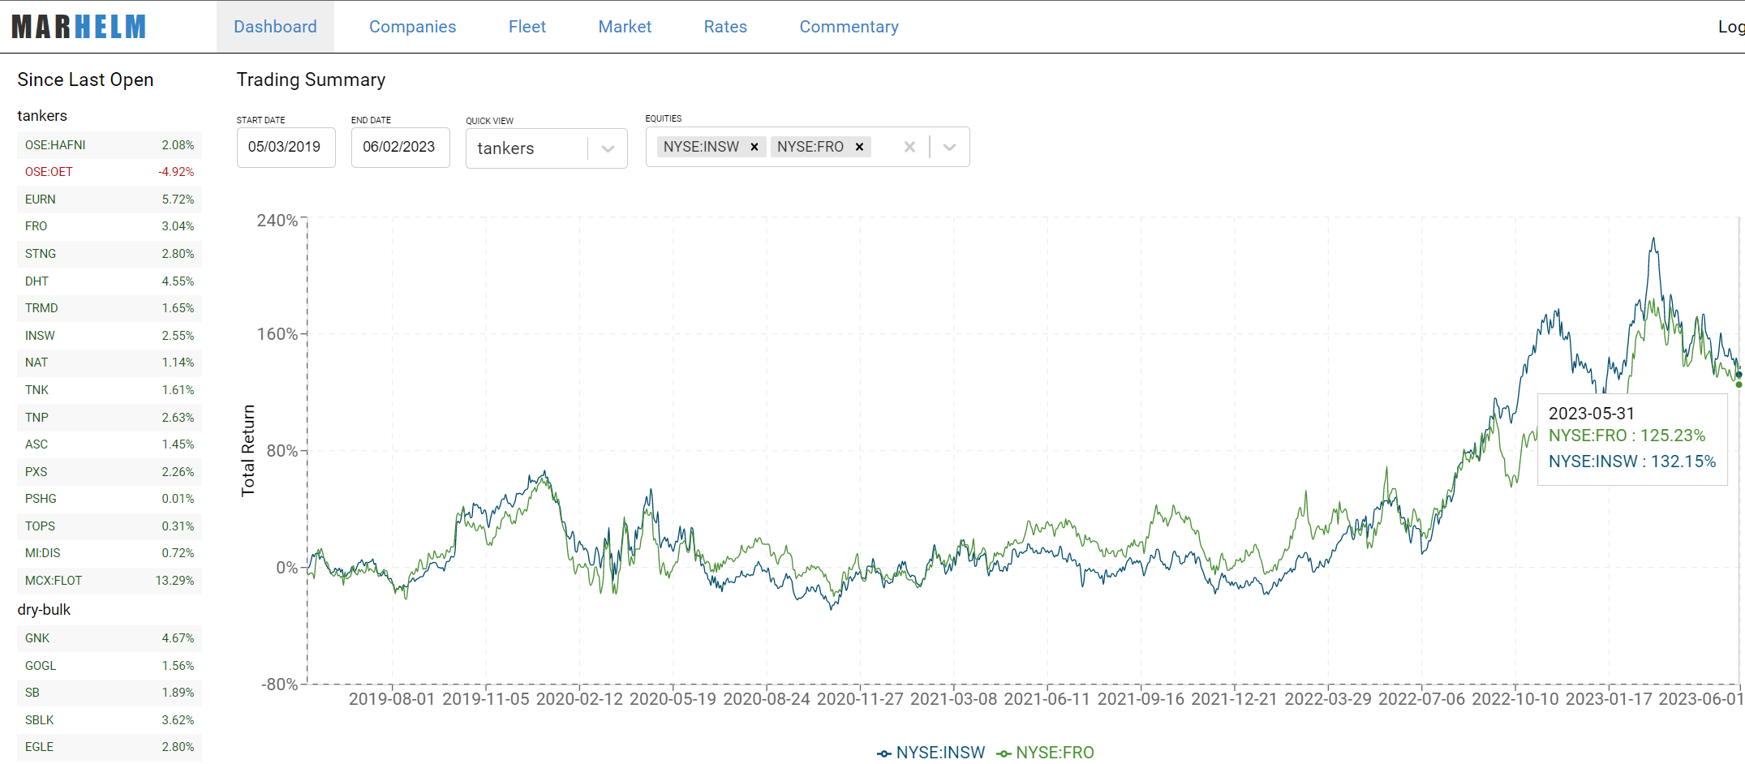Click the 2021-03-08 x-axis date label
This screenshot has width=1745, height=764.
pyautogui.click(x=953, y=699)
